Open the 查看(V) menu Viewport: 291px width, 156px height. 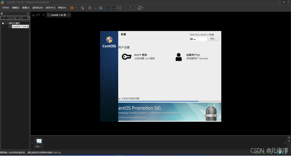tap(26, 8)
